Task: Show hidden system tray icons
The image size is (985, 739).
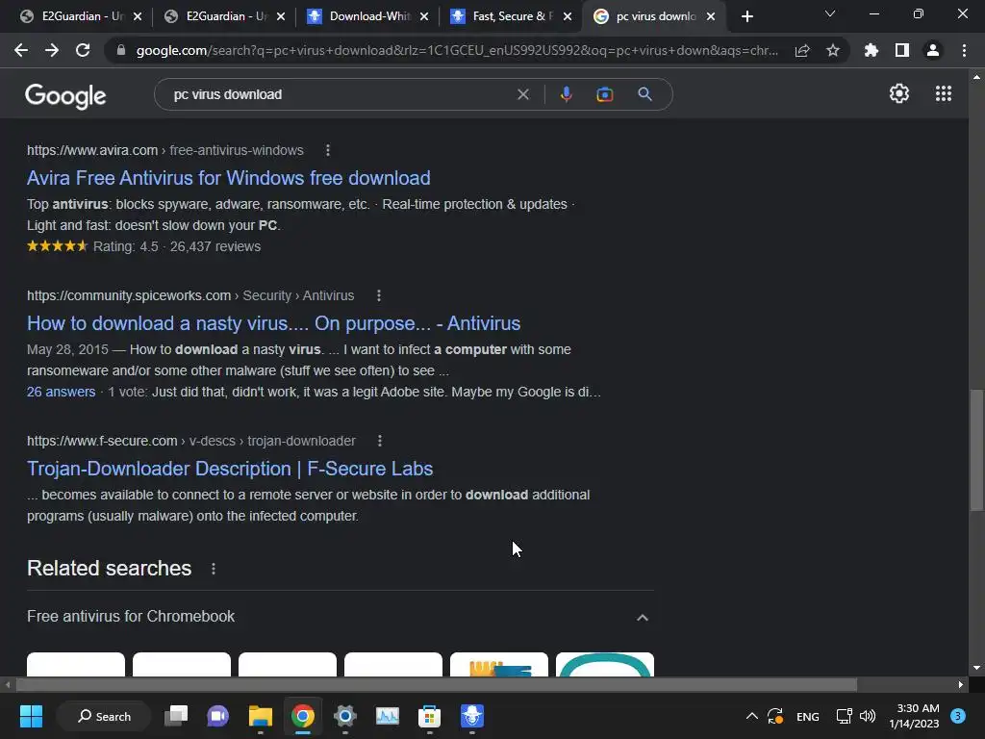Action: pos(751,716)
